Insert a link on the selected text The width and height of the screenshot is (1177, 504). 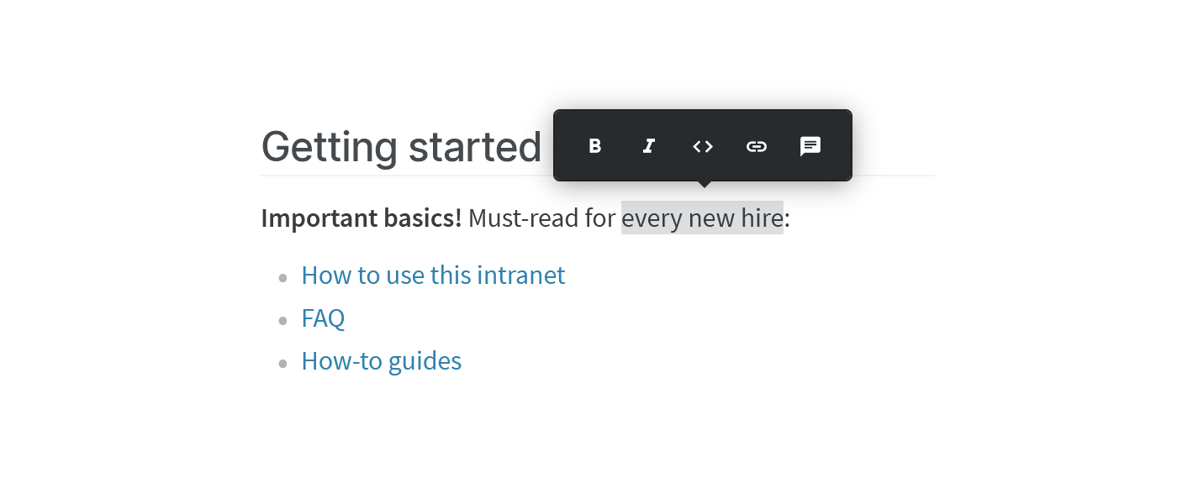pyautogui.click(x=756, y=145)
